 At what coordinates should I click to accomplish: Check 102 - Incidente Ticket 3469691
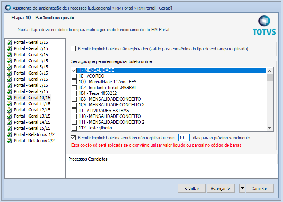click(x=74, y=88)
